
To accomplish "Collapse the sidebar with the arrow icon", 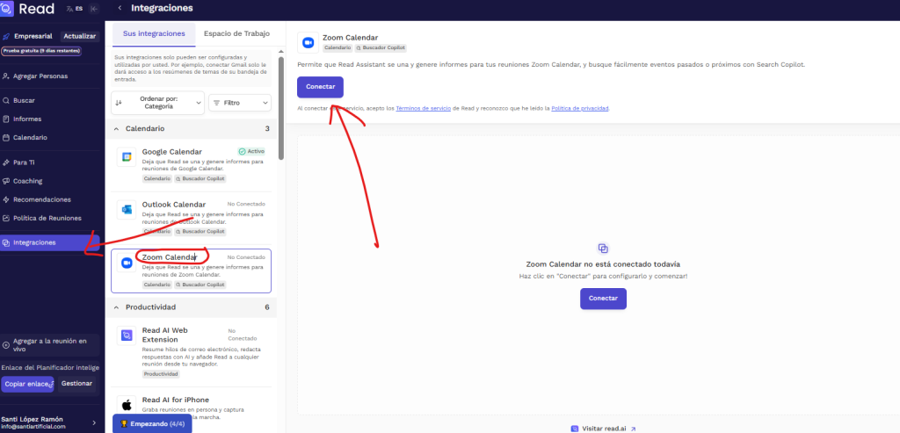I will (95, 9).
